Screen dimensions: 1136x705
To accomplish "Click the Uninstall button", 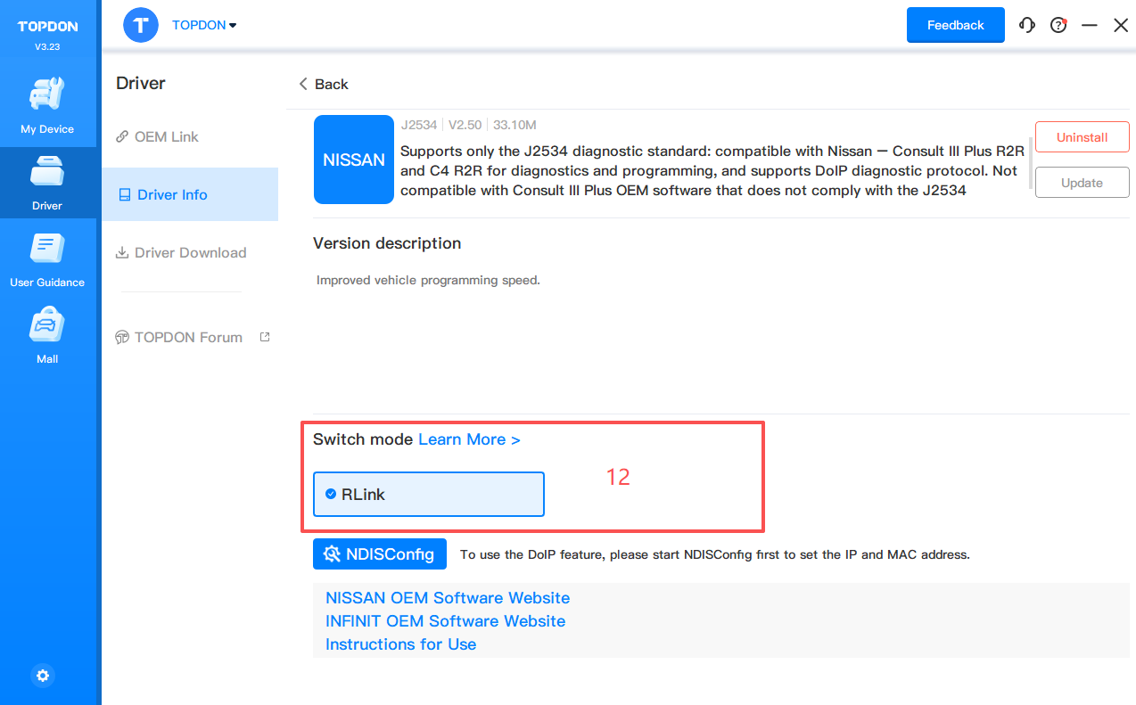I will [x=1082, y=137].
